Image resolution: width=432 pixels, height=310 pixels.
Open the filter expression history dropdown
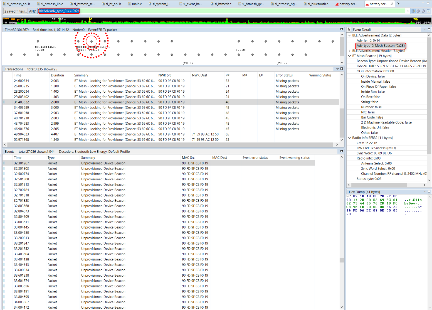[408, 11]
